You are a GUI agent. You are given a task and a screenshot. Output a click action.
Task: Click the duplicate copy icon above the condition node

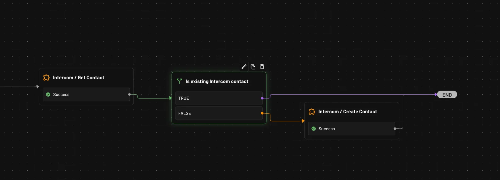[253, 67]
